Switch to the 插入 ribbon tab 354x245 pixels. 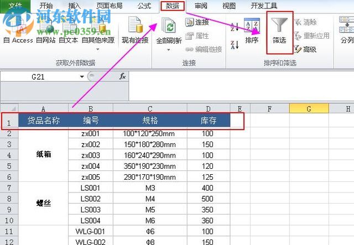(75, 6)
